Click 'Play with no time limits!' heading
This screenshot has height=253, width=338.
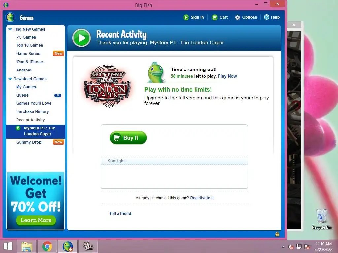point(178,90)
